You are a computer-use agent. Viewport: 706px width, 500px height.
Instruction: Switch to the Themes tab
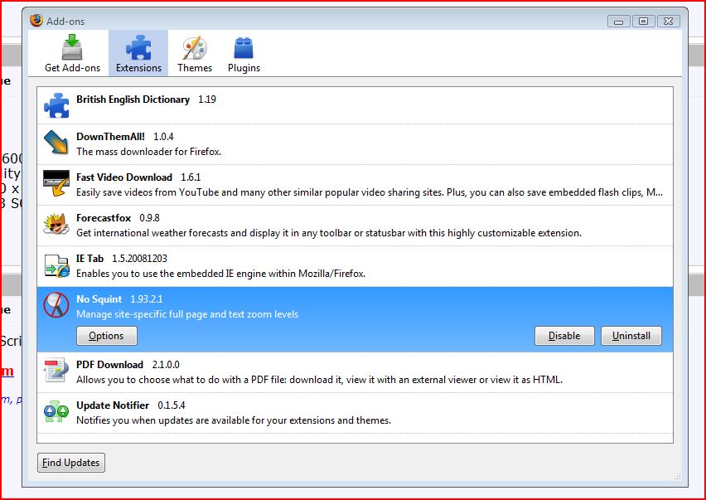195,53
